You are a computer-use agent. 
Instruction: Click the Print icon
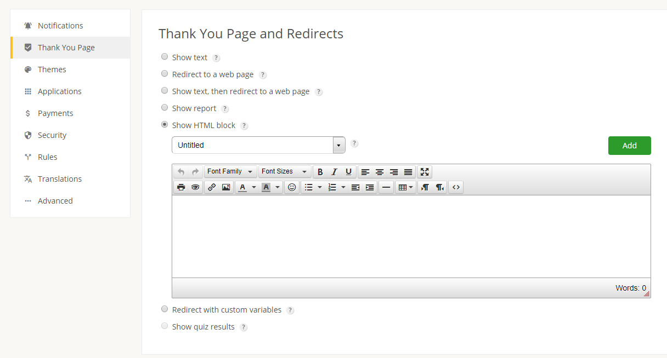(x=181, y=187)
